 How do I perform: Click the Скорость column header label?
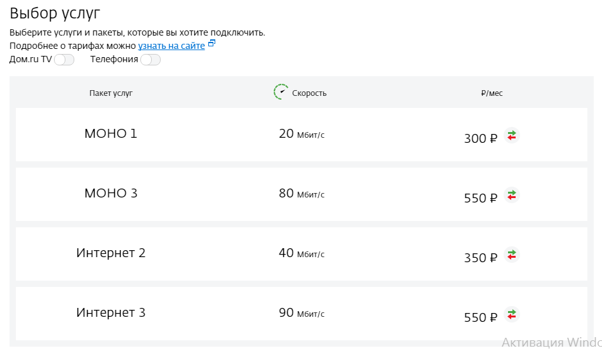309,93
